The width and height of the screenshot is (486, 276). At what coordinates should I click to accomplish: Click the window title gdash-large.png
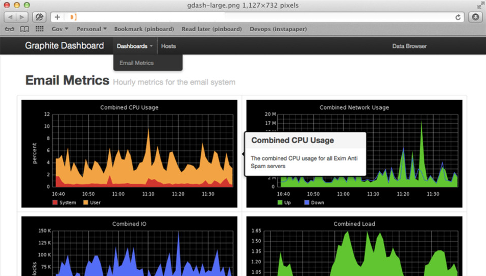point(242,5)
